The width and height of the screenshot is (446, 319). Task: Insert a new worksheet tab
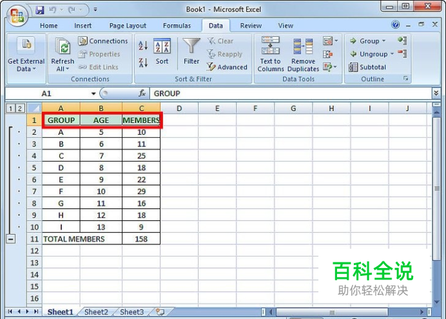[160, 312]
